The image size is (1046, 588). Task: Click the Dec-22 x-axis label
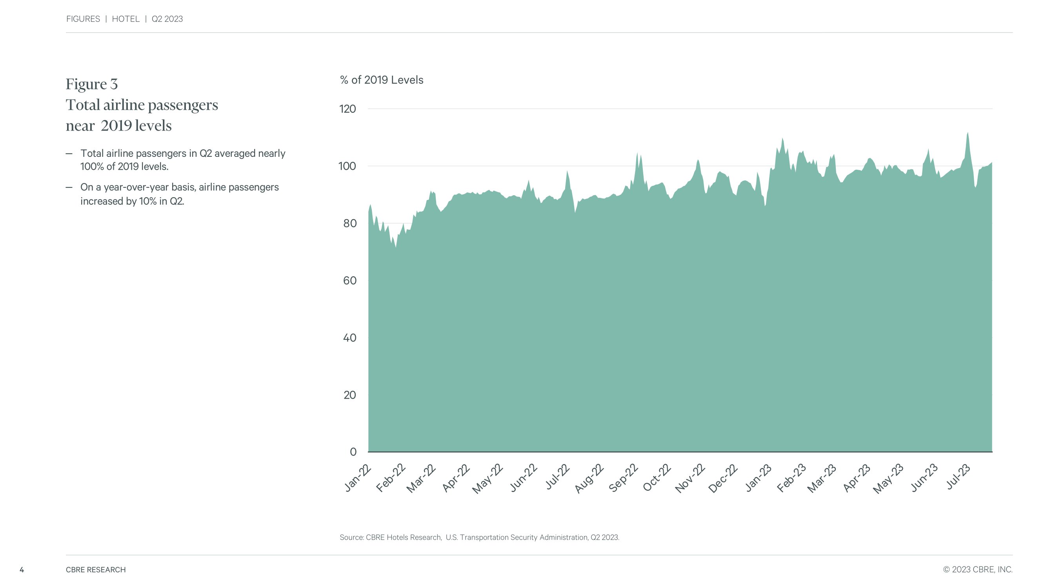click(x=723, y=479)
